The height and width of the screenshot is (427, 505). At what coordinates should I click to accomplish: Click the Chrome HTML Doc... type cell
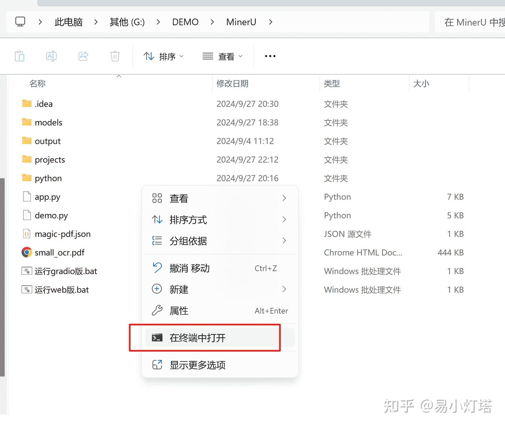point(363,253)
